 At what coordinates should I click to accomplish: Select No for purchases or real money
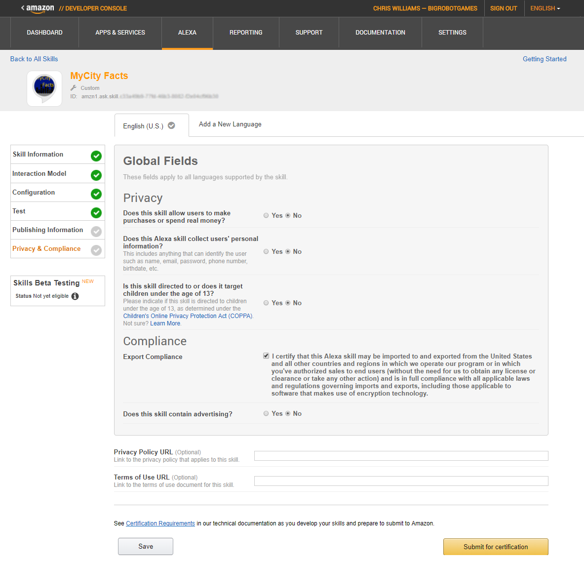point(288,215)
